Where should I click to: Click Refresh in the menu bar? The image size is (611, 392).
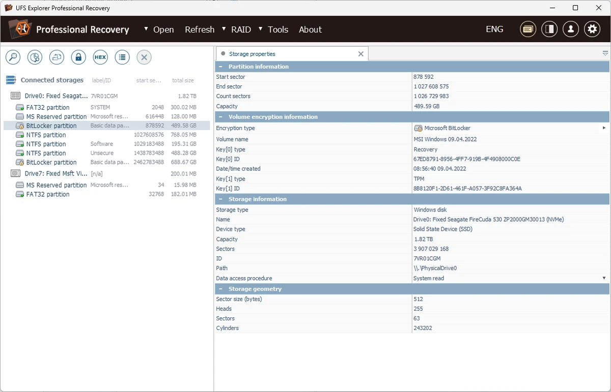pos(200,29)
